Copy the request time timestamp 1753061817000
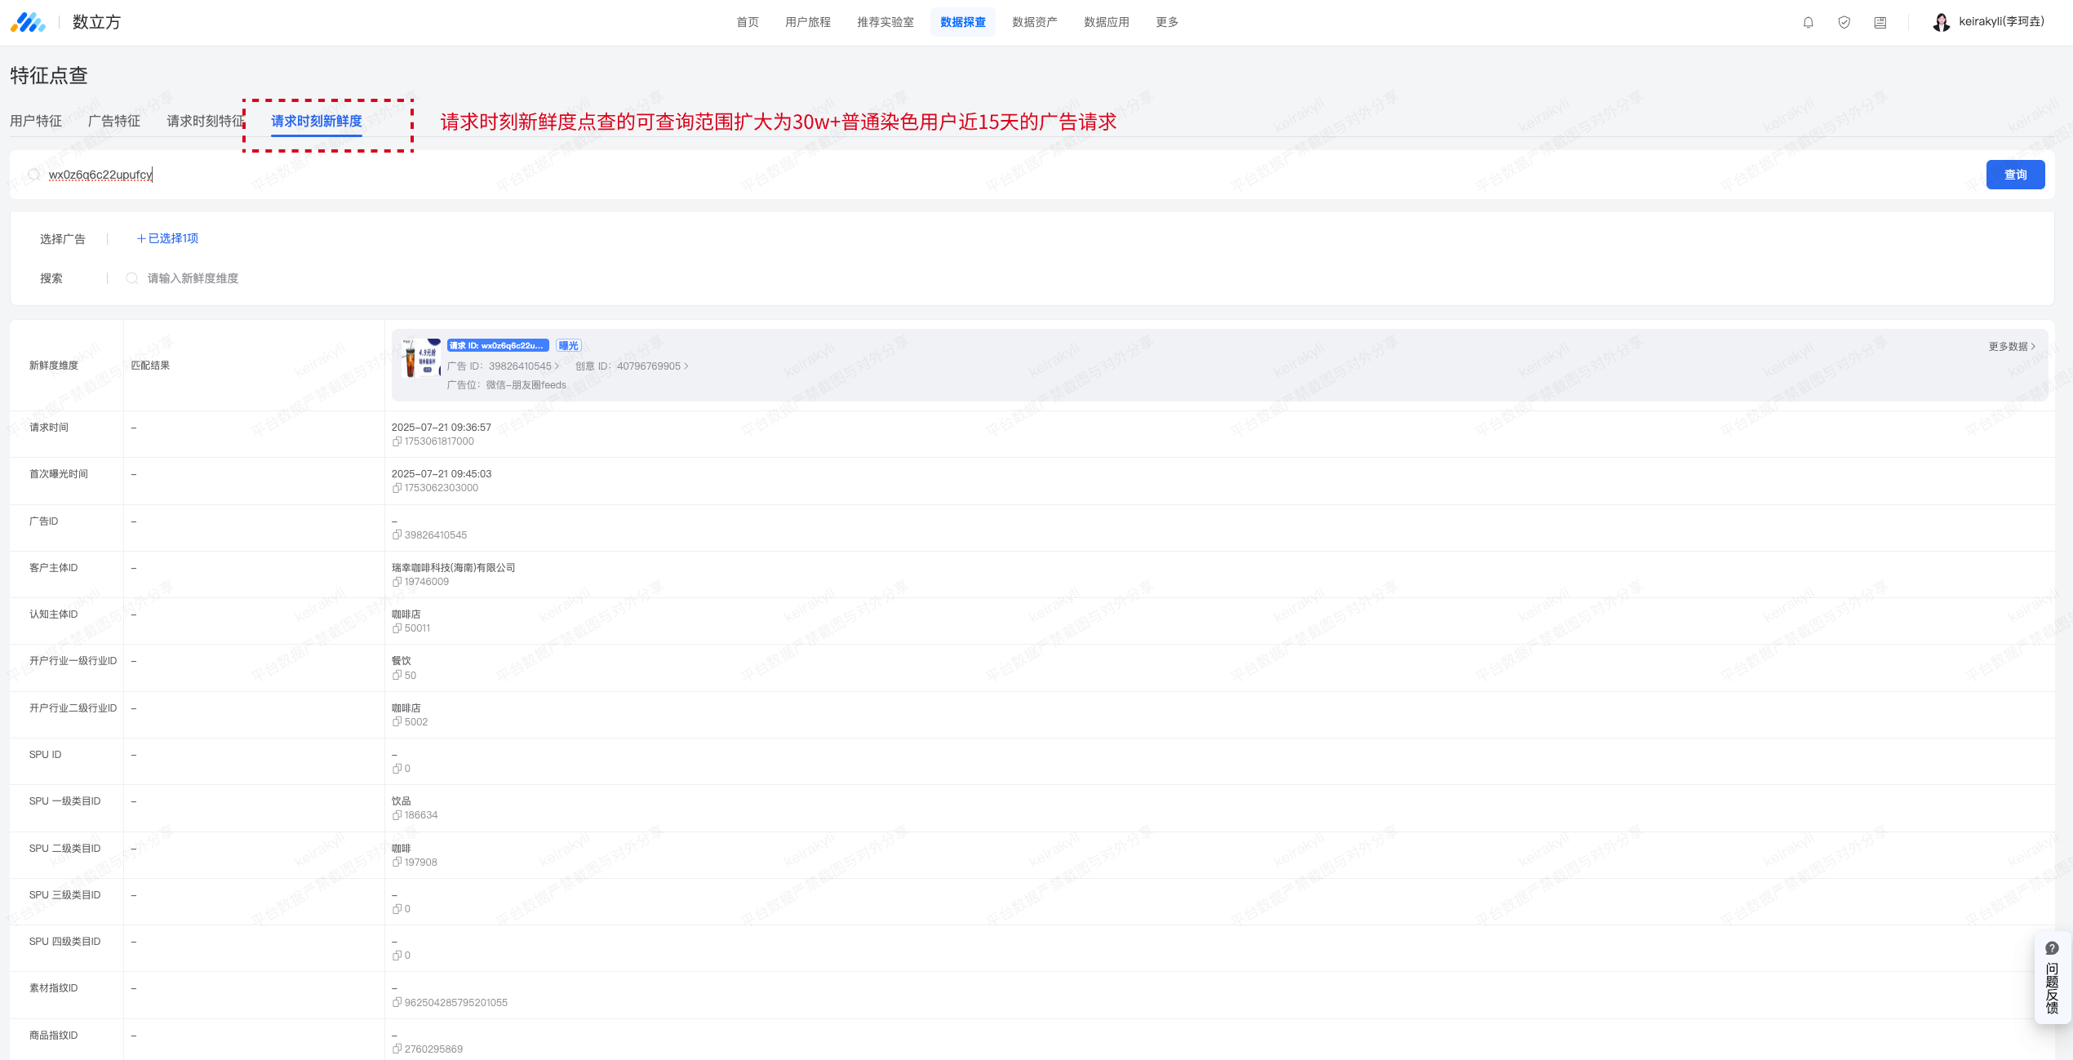 (397, 441)
